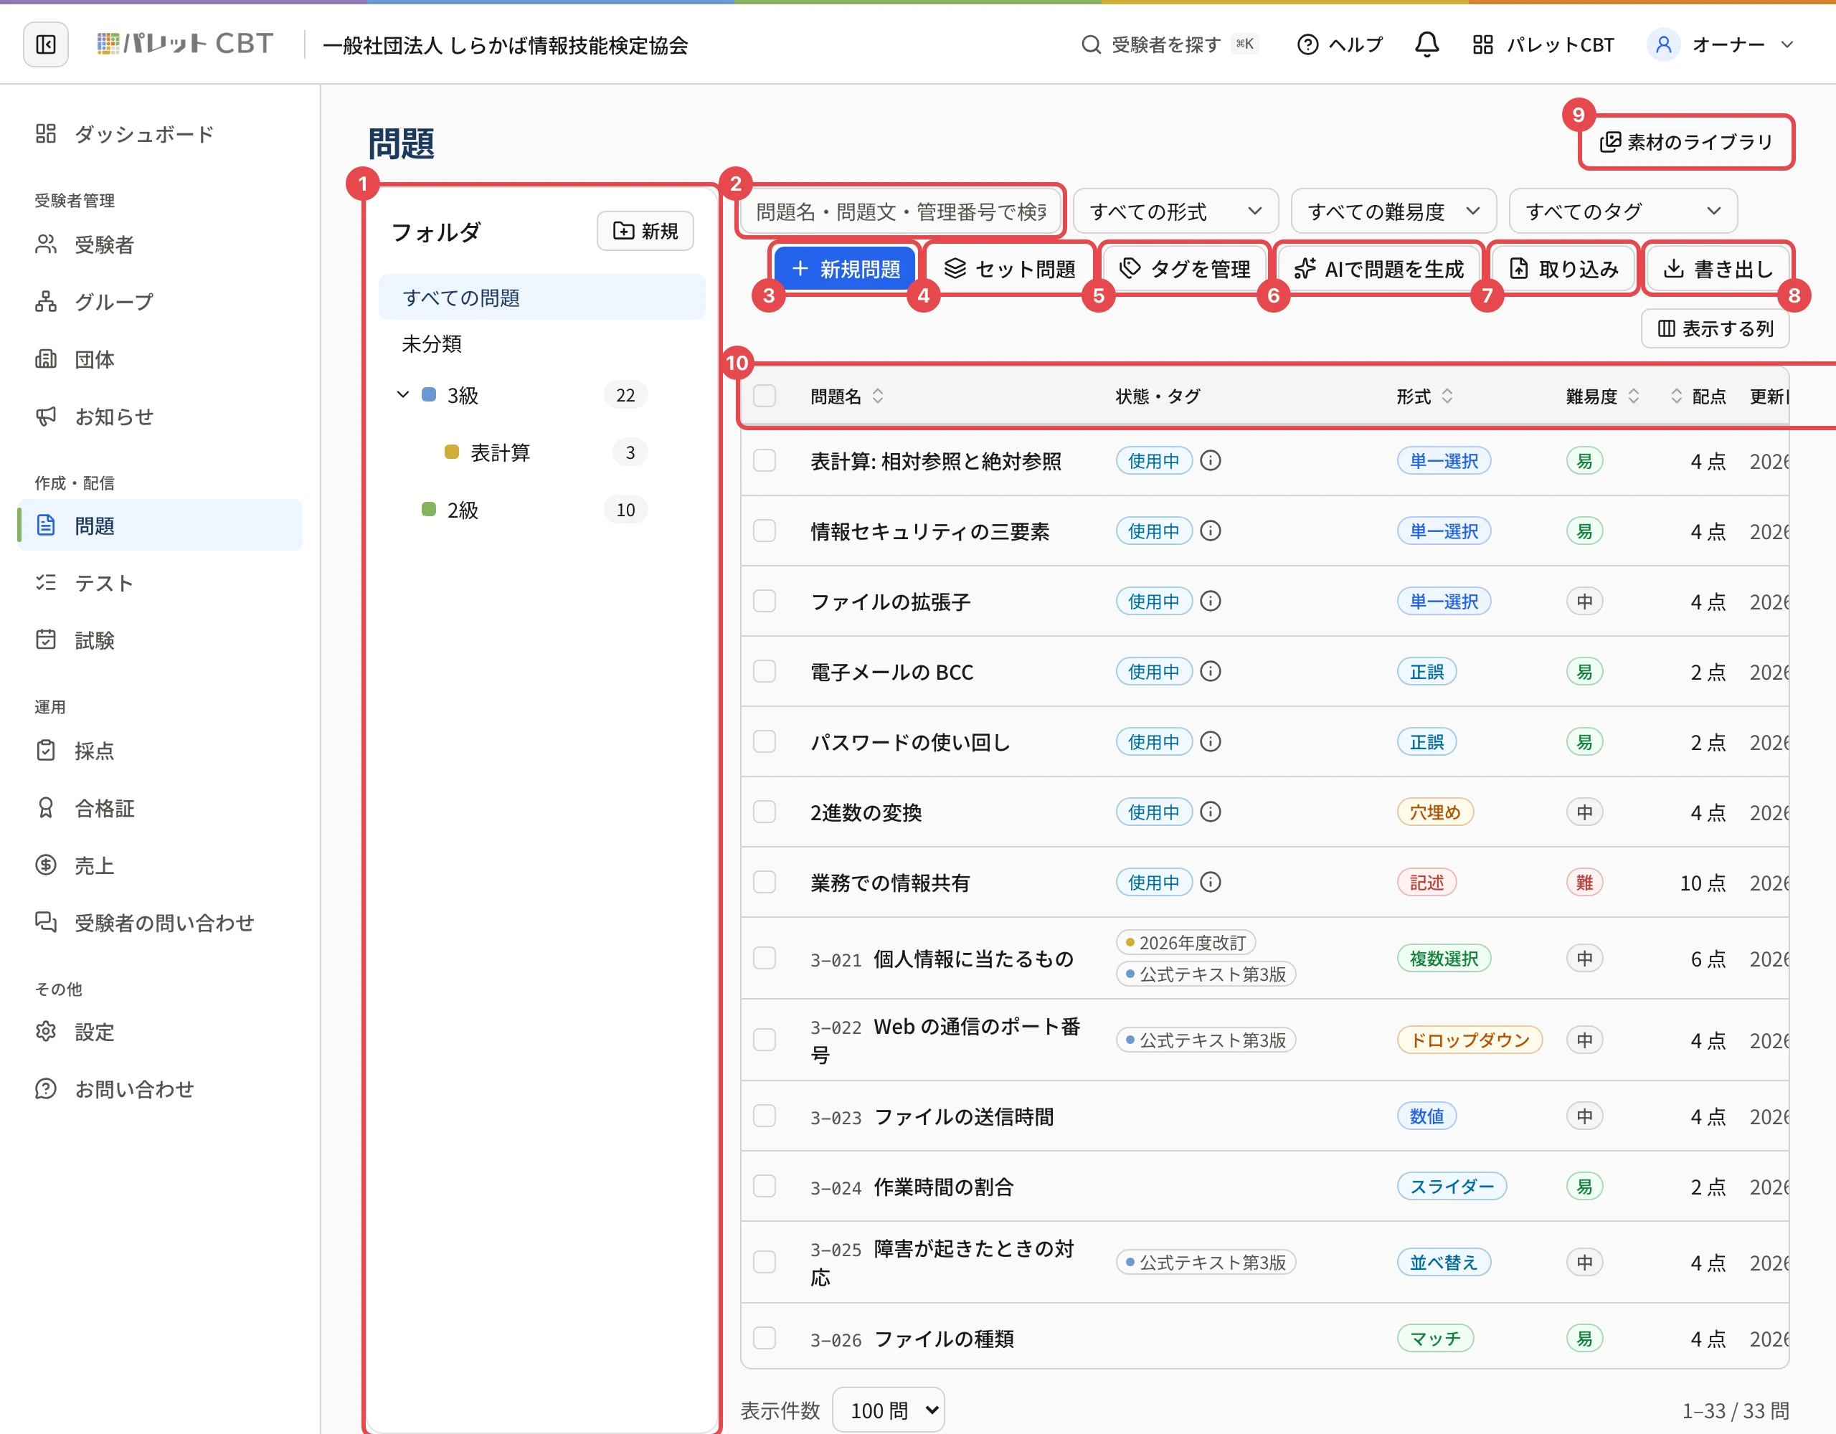
Task: Open the すべてのタグ dropdown
Action: click(1622, 211)
